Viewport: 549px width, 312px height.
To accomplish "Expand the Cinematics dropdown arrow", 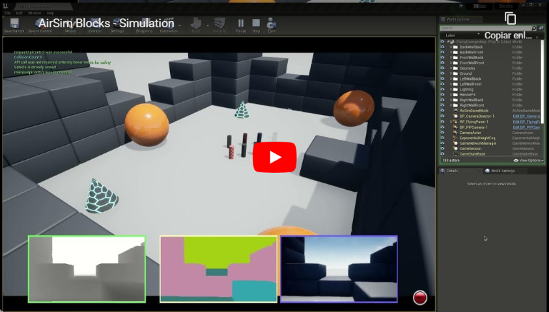I will (x=180, y=25).
